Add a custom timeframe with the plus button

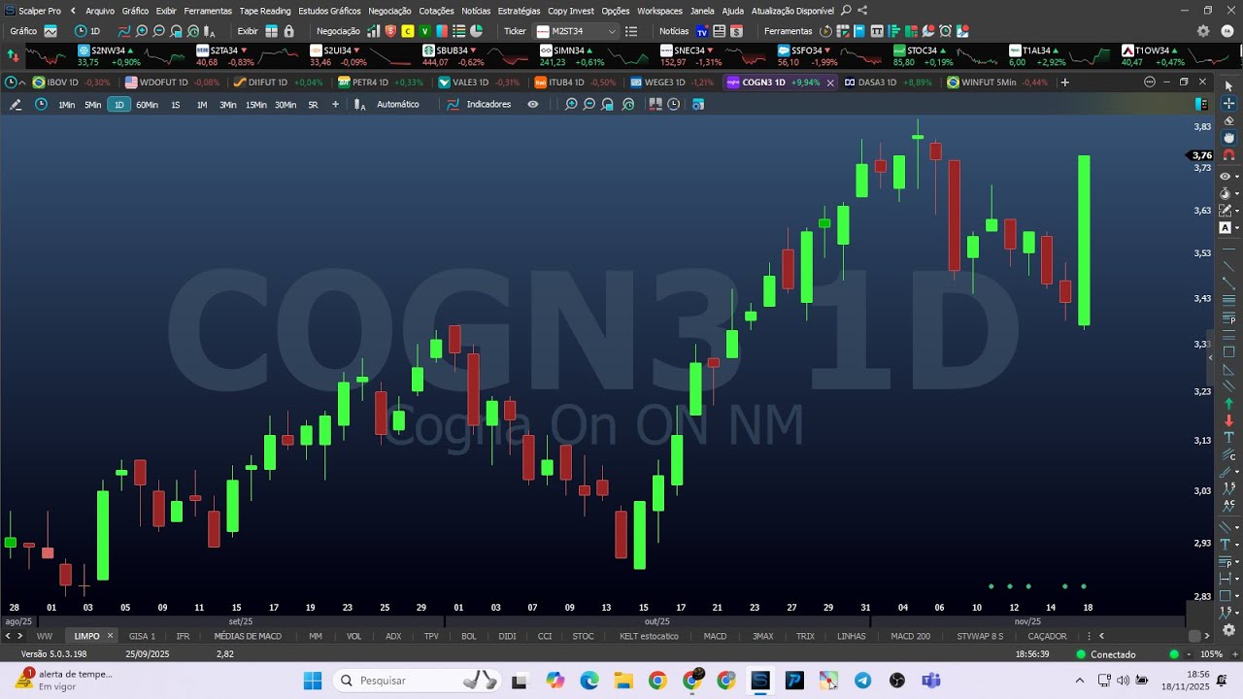[x=336, y=104]
